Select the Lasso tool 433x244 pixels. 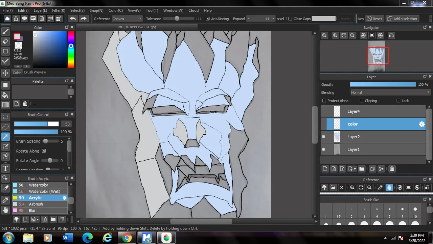coord(5,127)
